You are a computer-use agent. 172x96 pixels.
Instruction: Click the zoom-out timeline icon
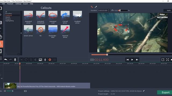pos(5,91)
